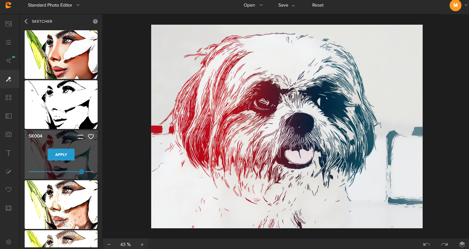Open the Draw tool in the sidebar
The image size is (469, 249).
coord(9,171)
